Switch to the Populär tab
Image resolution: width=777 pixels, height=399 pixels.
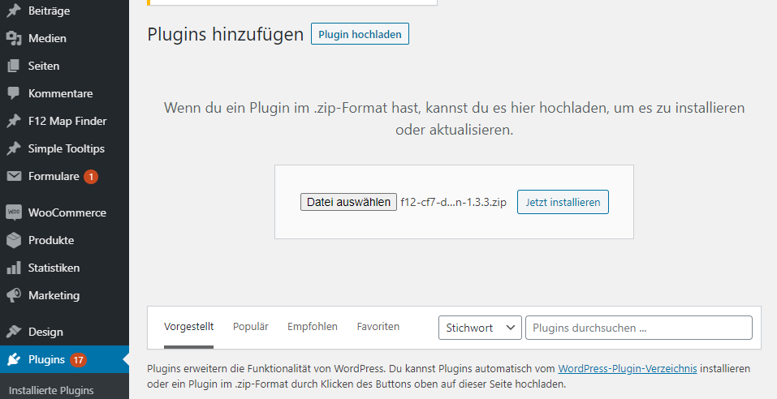(251, 327)
